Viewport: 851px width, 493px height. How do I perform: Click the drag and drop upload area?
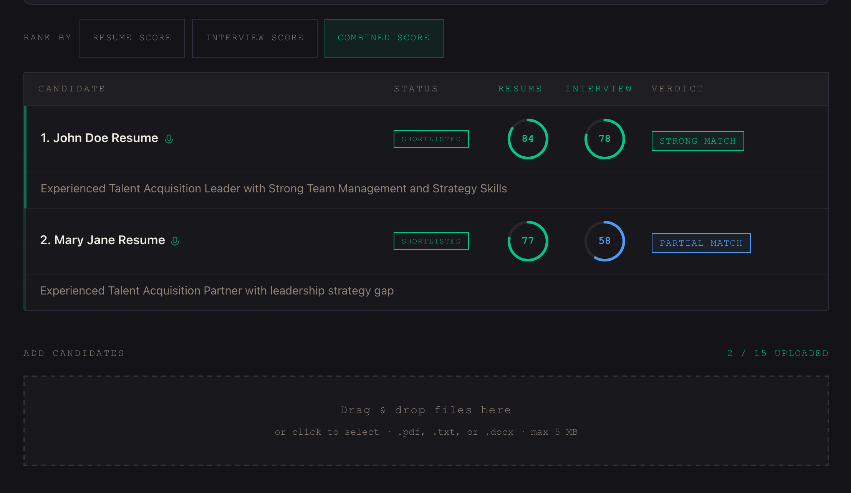426,421
